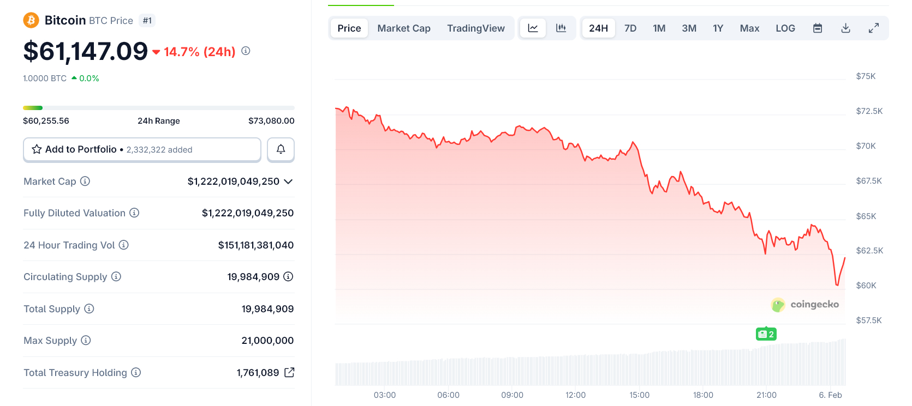Select the line chart view icon

tap(533, 28)
